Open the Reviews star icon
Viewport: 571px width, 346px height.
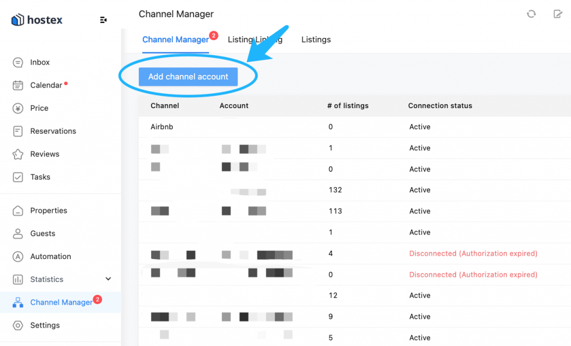(x=17, y=154)
